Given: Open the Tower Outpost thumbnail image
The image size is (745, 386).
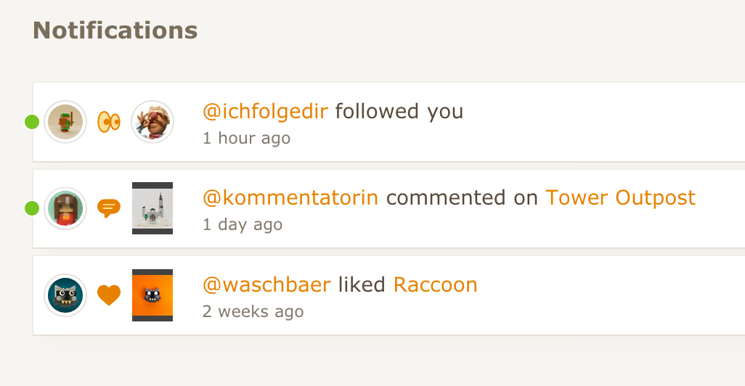Looking at the screenshot, I should tap(152, 208).
